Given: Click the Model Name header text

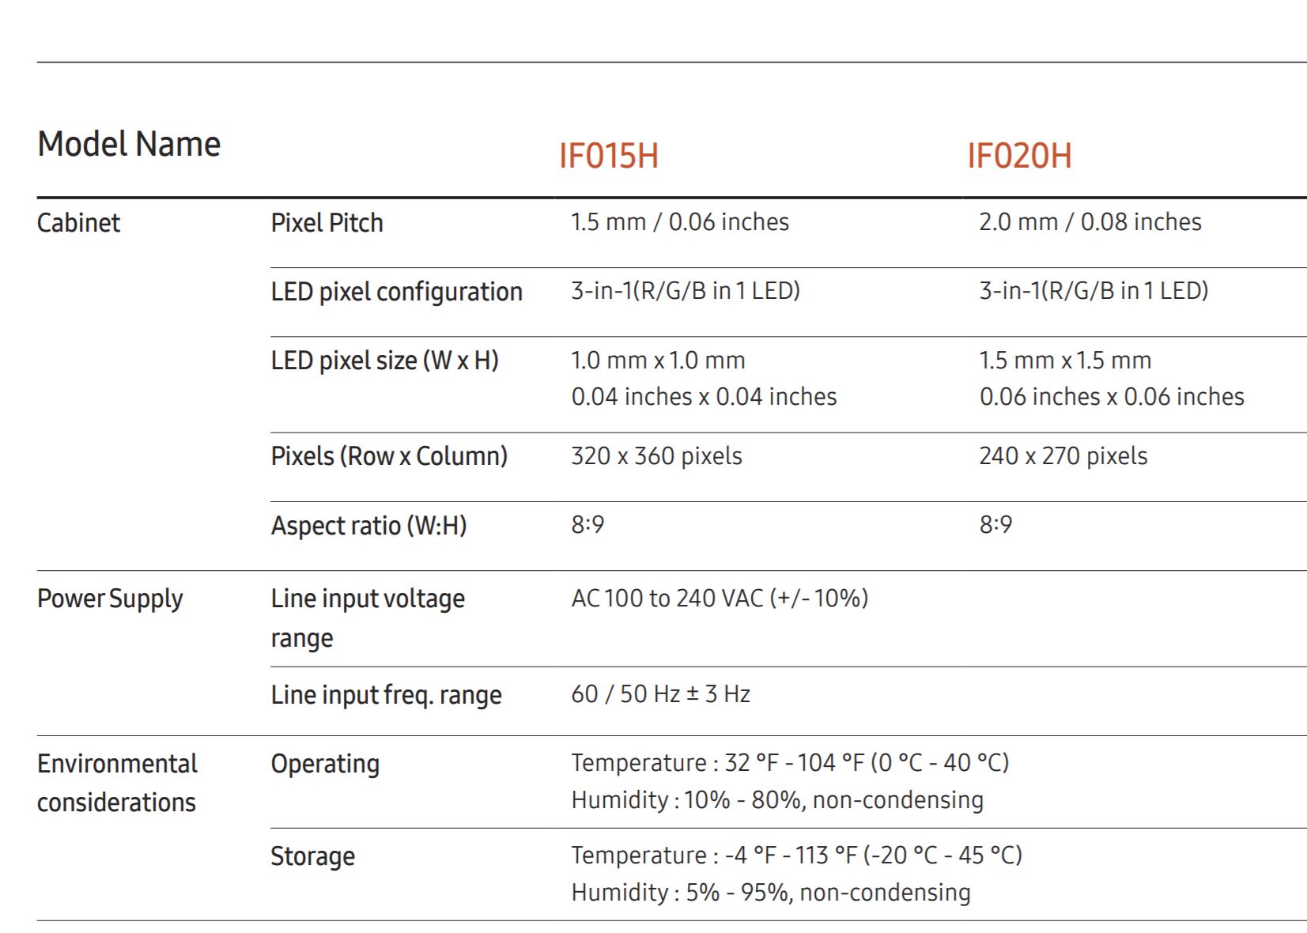Looking at the screenshot, I should pyautogui.click(x=129, y=144).
